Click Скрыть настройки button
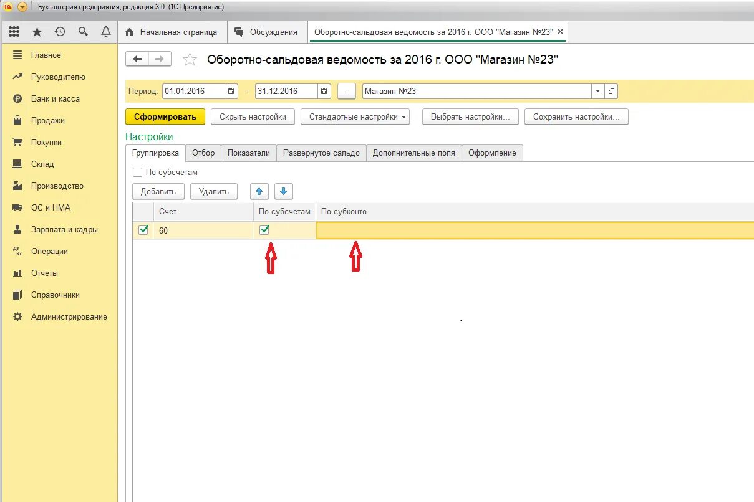The height and width of the screenshot is (502, 754). [x=253, y=116]
